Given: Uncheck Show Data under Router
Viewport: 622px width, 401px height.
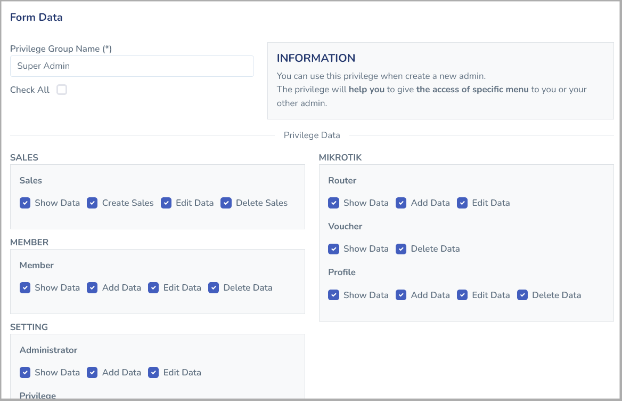Looking at the screenshot, I should [x=334, y=203].
